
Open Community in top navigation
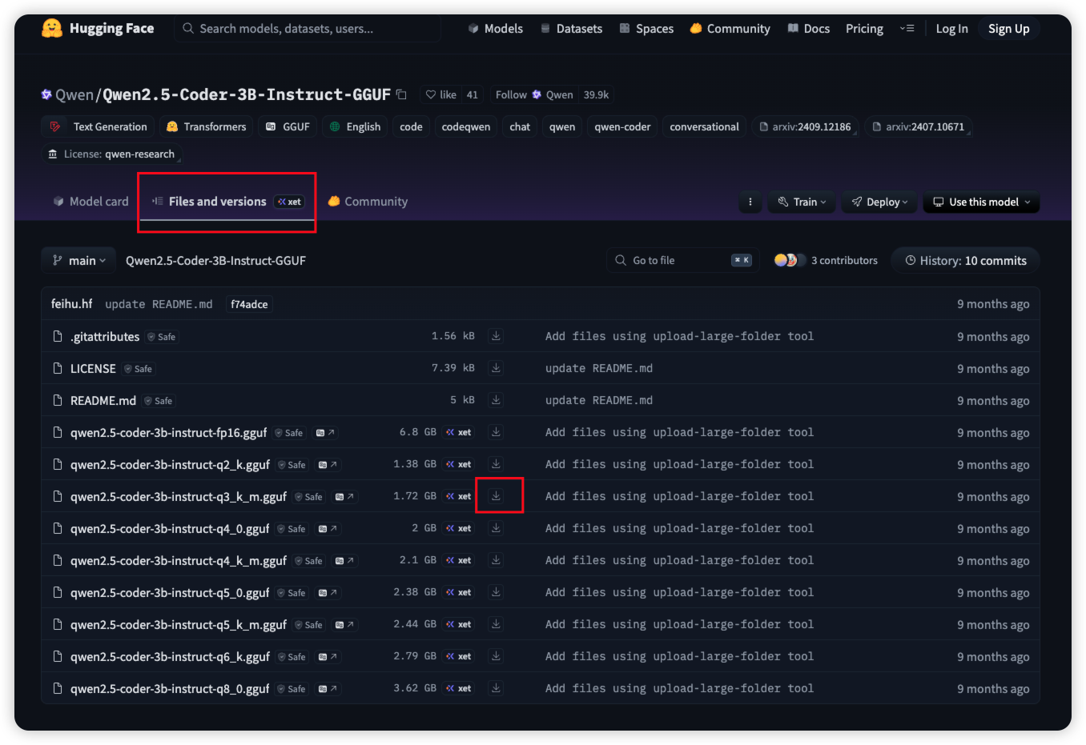(x=730, y=29)
